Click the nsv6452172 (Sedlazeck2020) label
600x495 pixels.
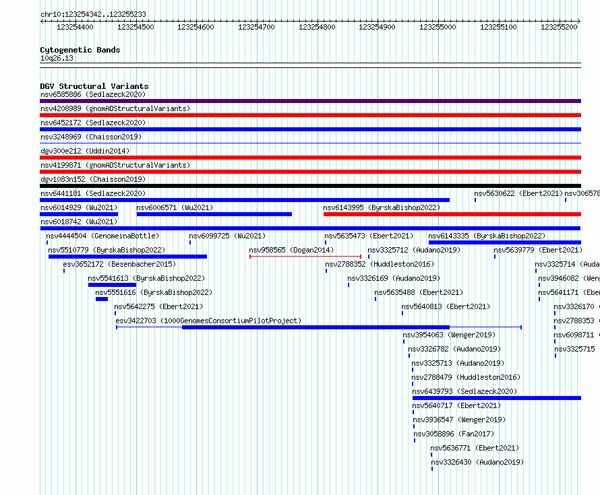[x=93, y=123]
